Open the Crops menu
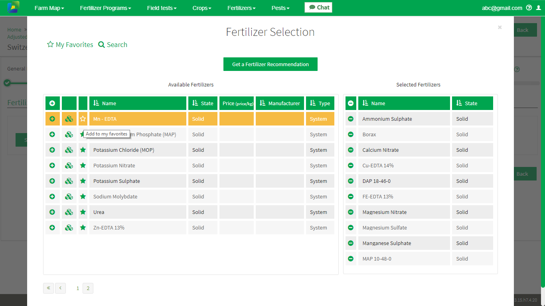Viewport: 545px width, 306px height. click(x=202, y=8)
